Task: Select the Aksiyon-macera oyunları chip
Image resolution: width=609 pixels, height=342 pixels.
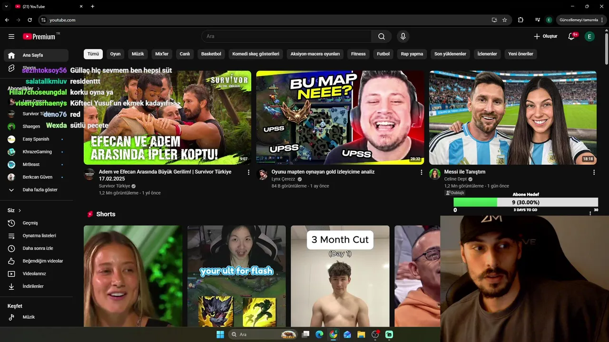Action: pyautogui.click(x=315, y=54)
